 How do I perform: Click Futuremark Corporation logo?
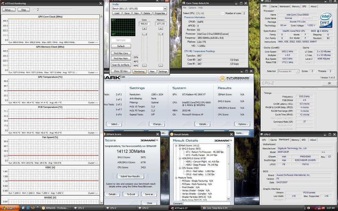click(235, 79)
